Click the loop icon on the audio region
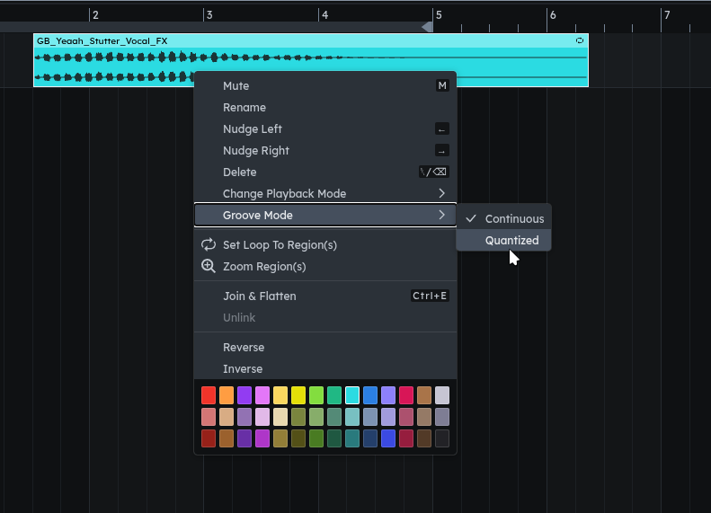 tap(580, 40)
